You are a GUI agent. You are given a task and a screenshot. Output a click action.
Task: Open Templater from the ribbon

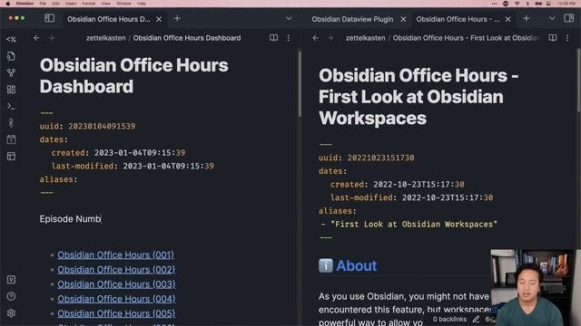pyautogui.click(x=11, y=39)
